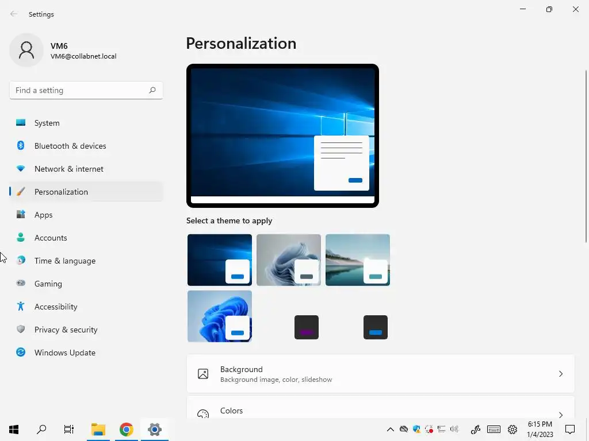This screenshot has width=589, height=441.
Task: Apply the dark blue Windows 10 theme
Action: (220, 260)
